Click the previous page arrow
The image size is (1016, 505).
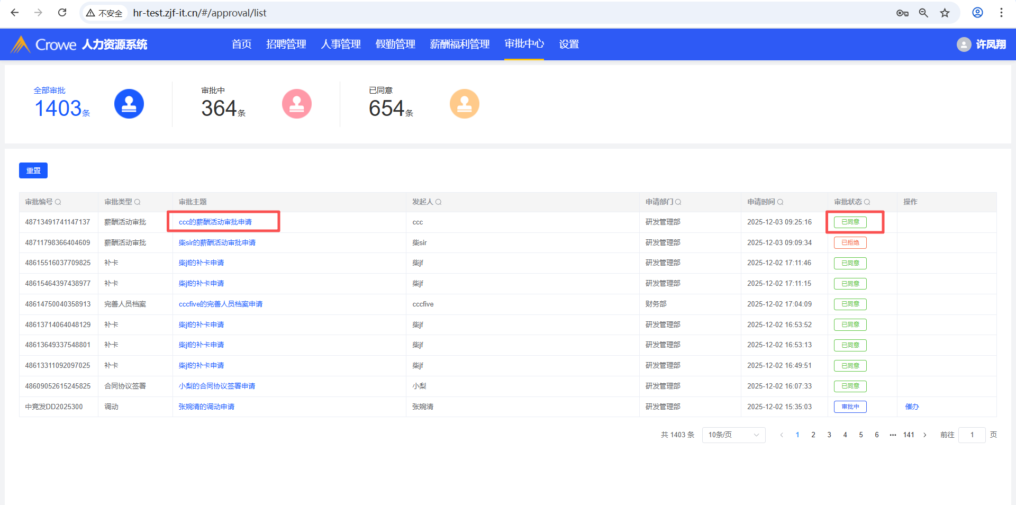pyautogui.click(x=782, y=435)
